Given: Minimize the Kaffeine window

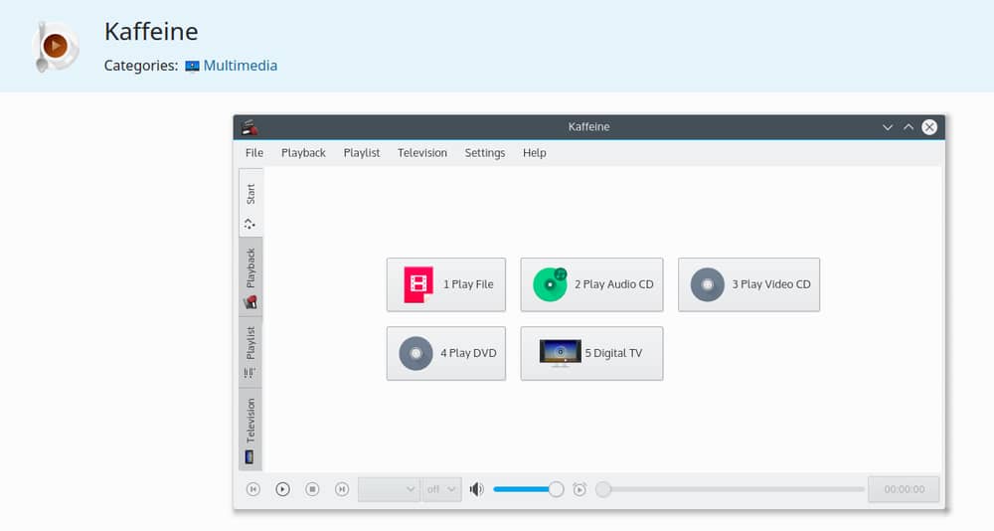Looking at the screenshot, I should pos(888,127).
